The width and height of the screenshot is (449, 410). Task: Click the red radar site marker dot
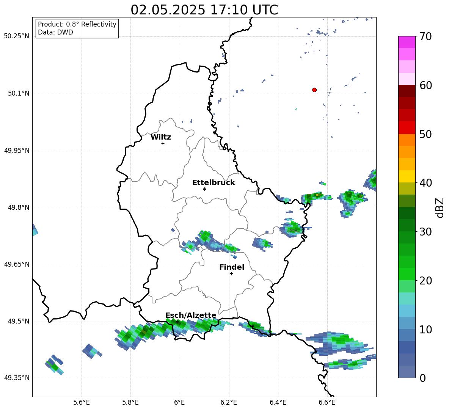coord(314,90)
